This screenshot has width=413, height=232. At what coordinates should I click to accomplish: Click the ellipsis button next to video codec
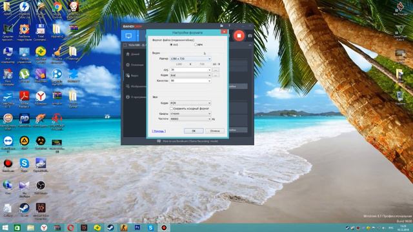pos(216,75)
